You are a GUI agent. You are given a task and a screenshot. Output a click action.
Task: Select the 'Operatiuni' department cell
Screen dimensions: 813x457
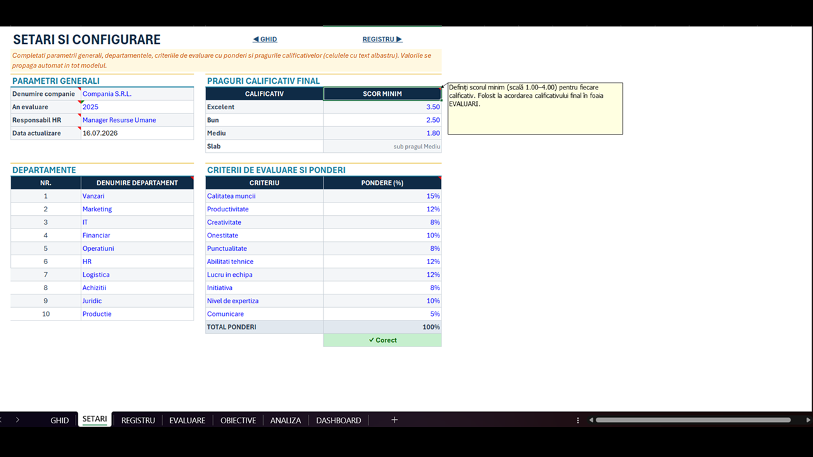137,249
